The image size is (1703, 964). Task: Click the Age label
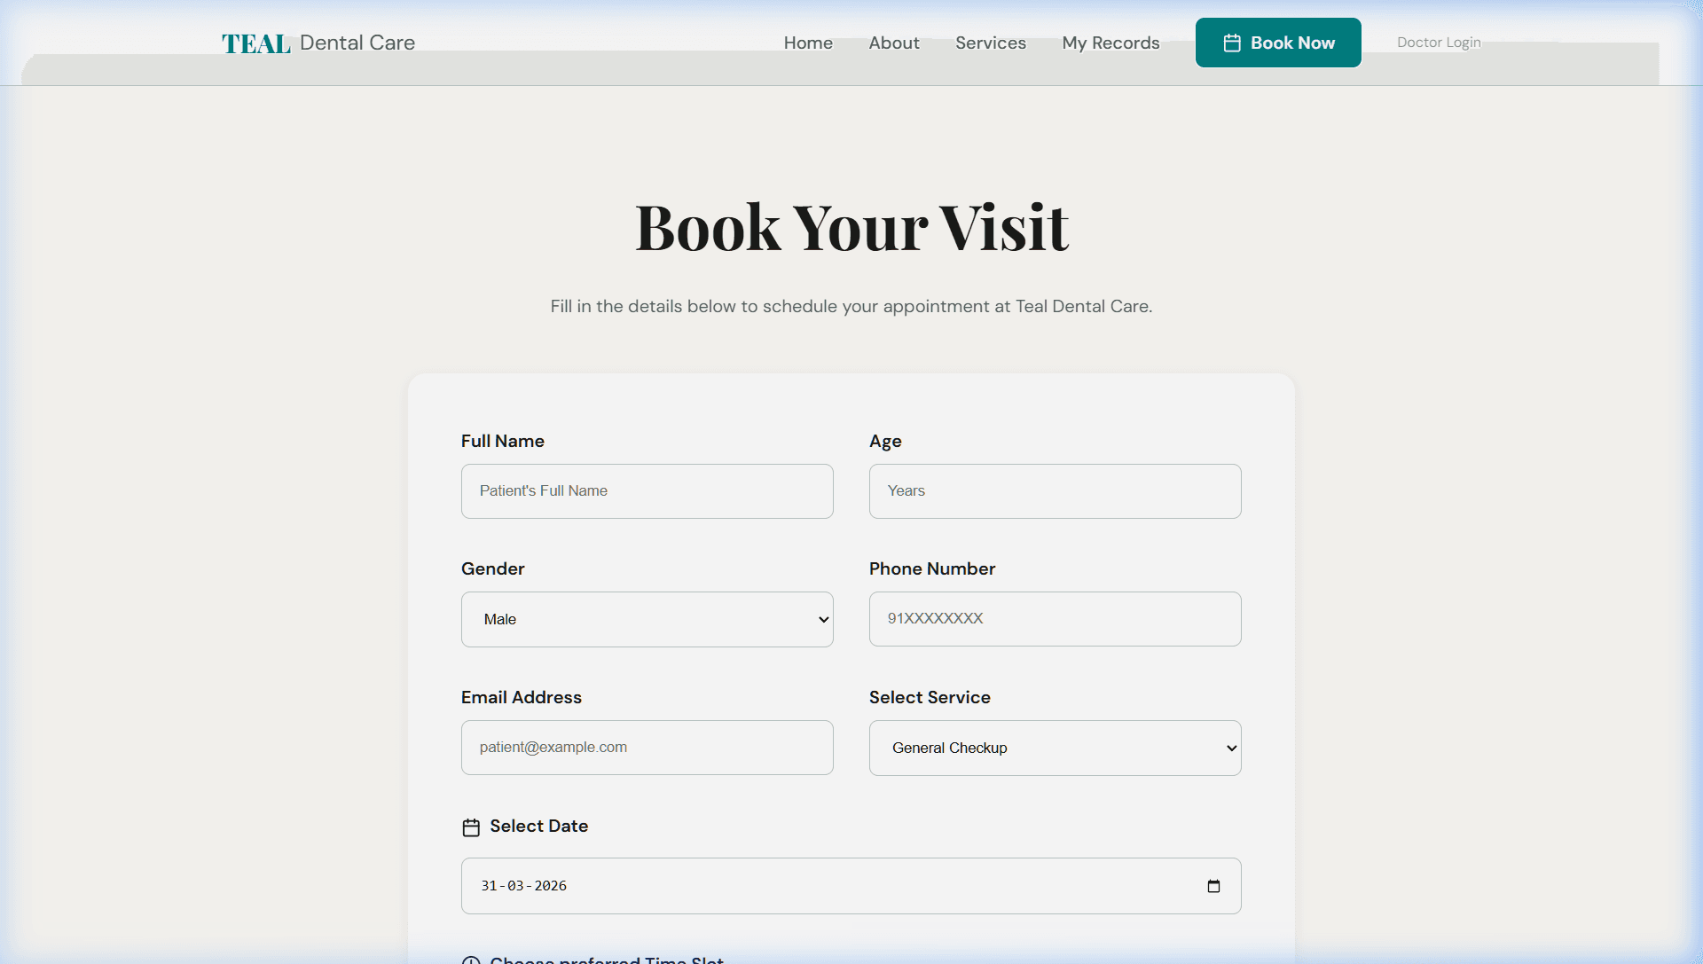point(885,442)
